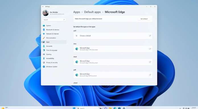Click Zac Mendez profile picture

pyautogui.click(x=46, y=13)
